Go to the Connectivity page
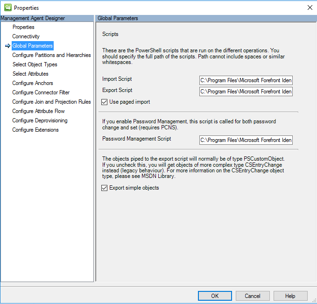 coord(26,36)
